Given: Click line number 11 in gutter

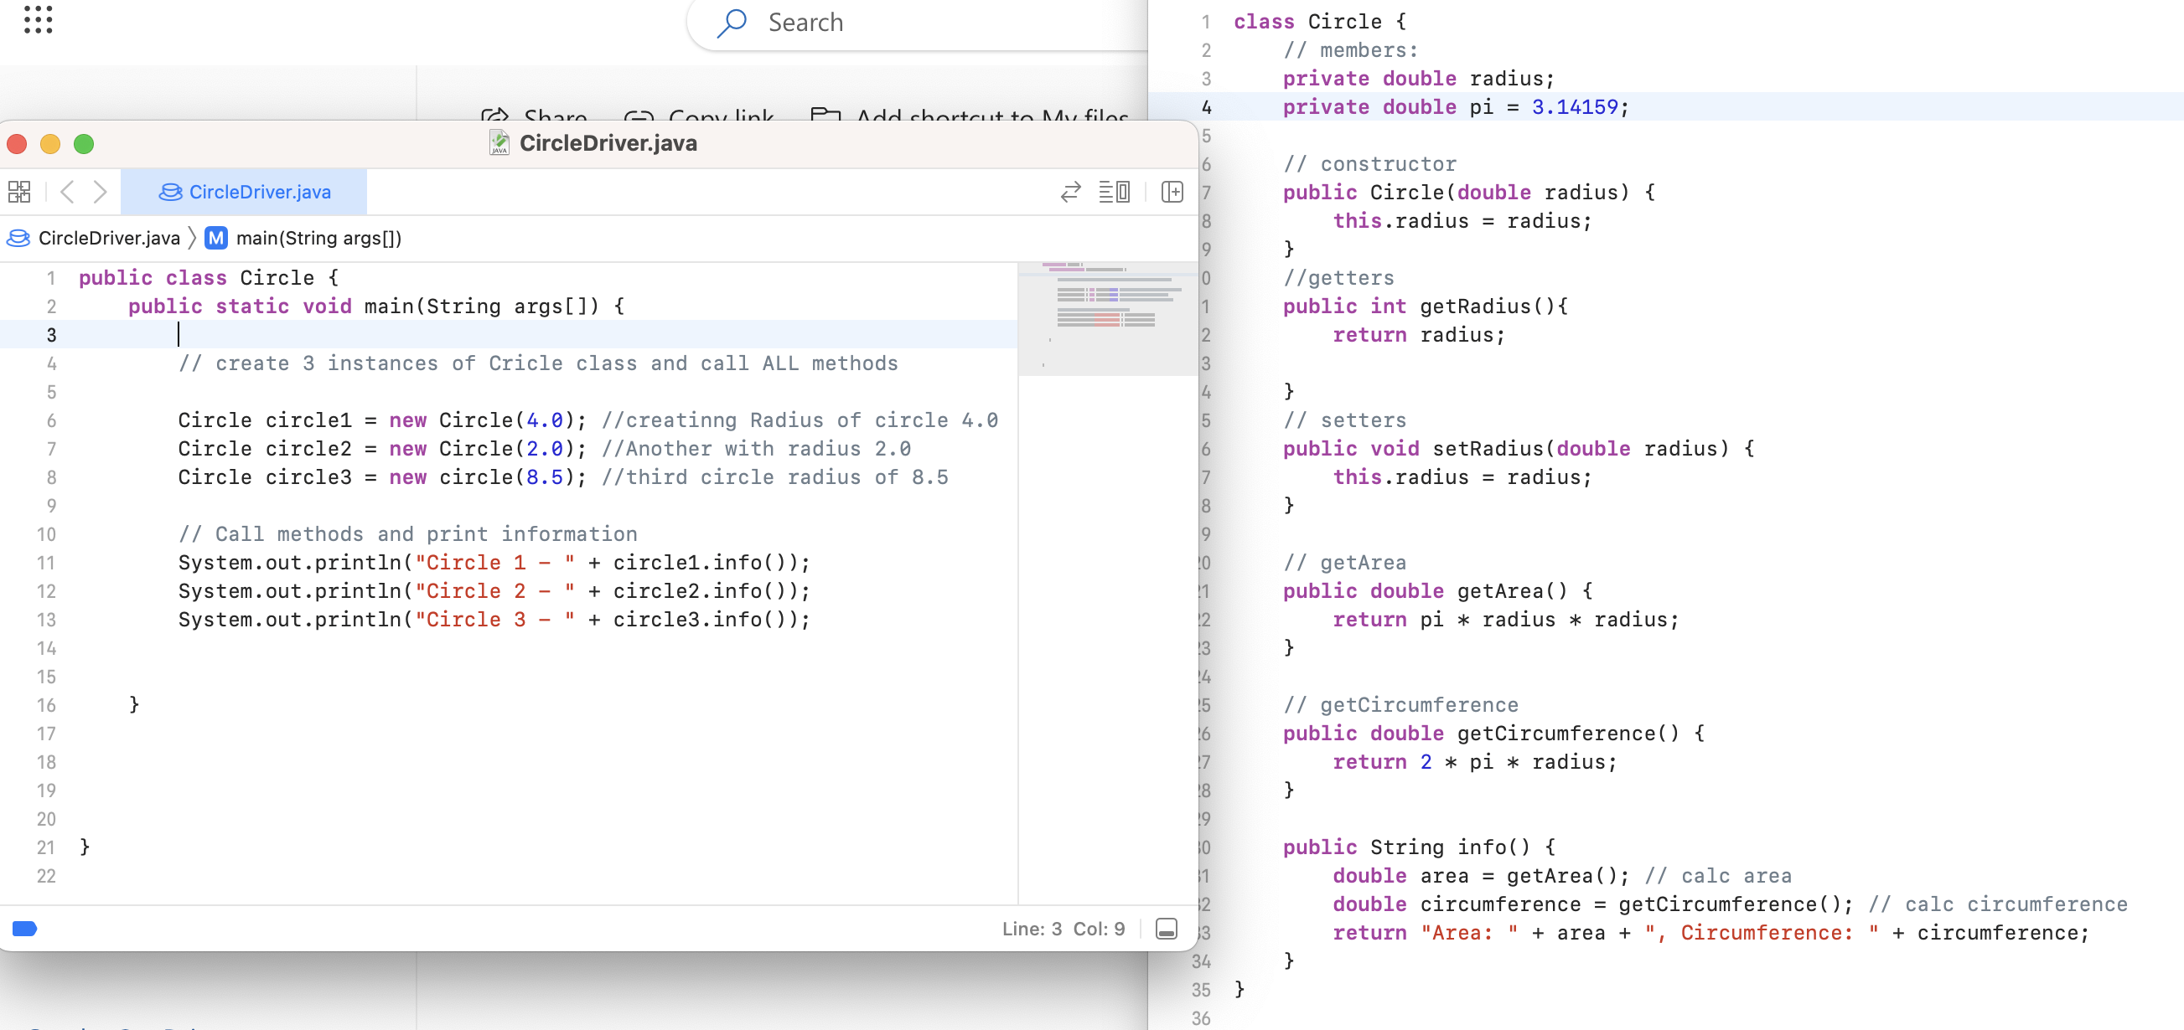Looking at the screenshot, I should click(x=46, y=564).
